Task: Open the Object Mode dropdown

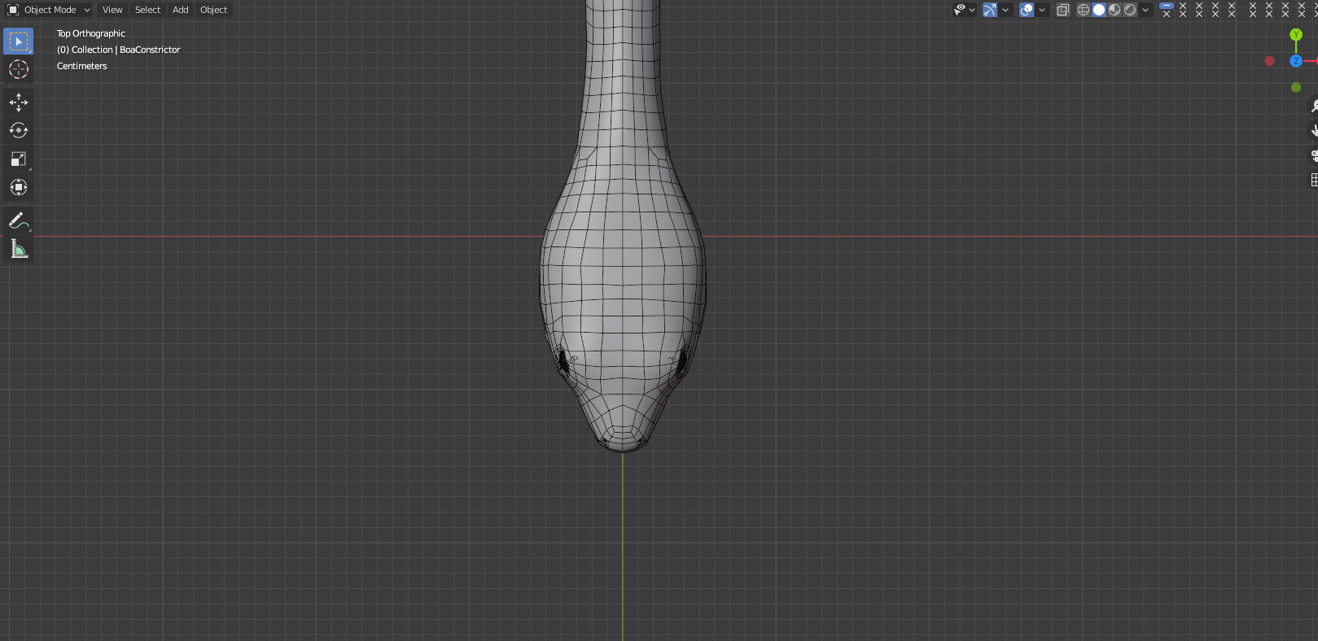Action: [x=49, y=10]
